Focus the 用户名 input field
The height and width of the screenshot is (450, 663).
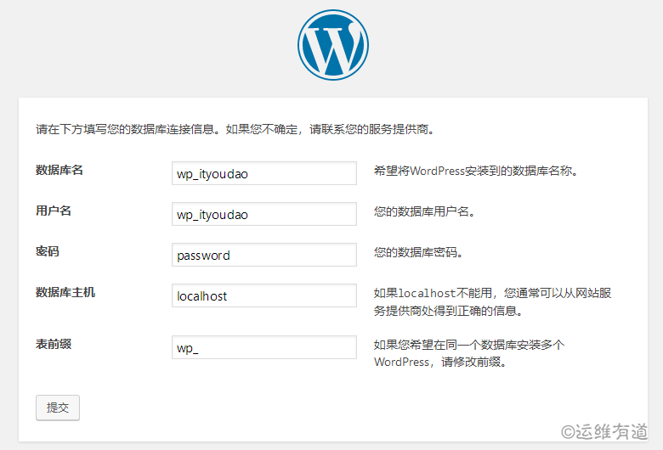coord(264,214)
